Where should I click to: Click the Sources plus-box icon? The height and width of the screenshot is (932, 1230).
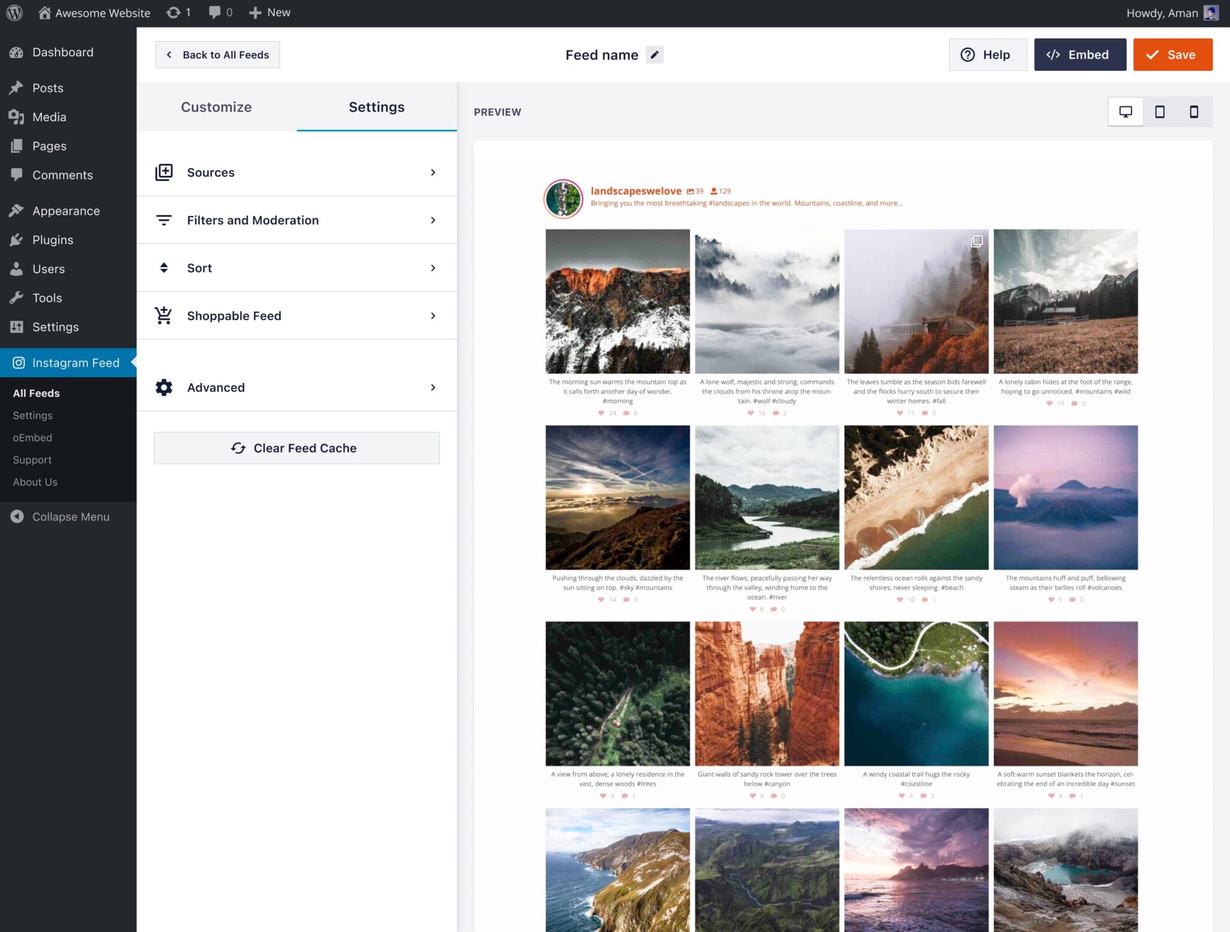click(164, 172)
